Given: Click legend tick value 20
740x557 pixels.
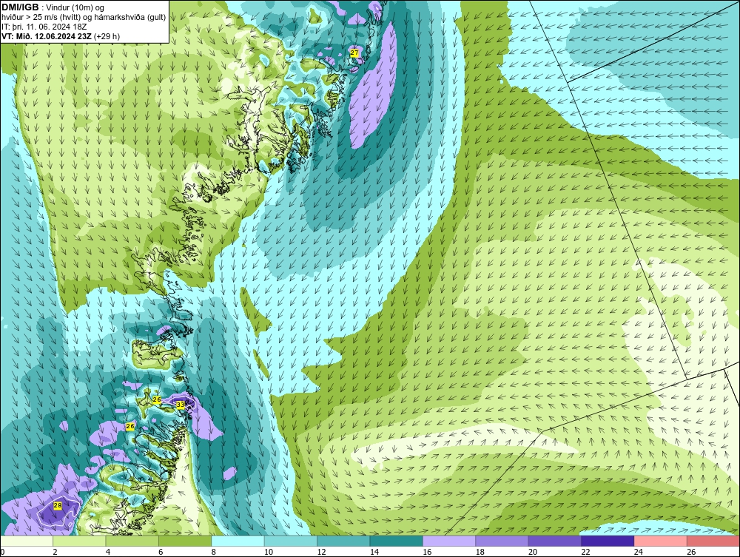Looking at the screenshot, I should (533, 552).
